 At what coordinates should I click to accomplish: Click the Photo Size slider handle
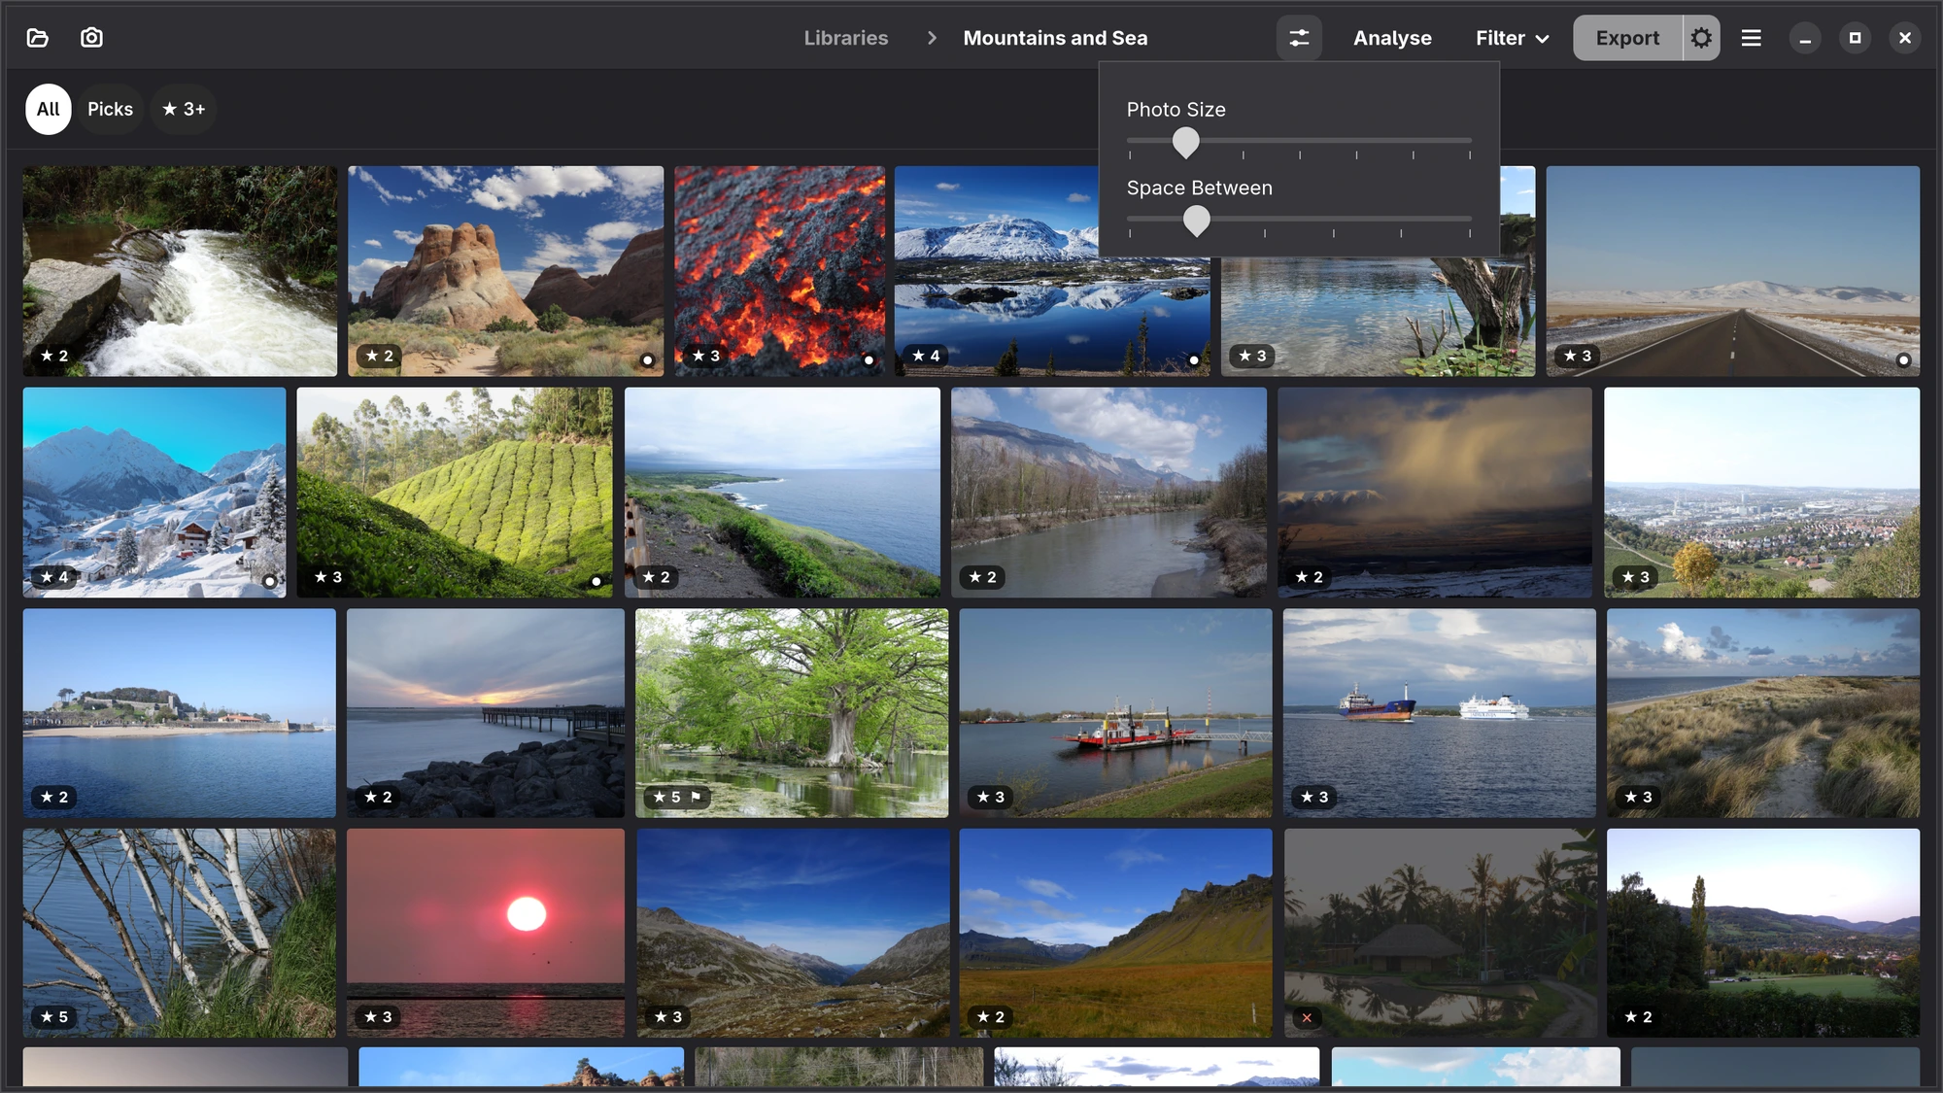tap(1185, 143)
